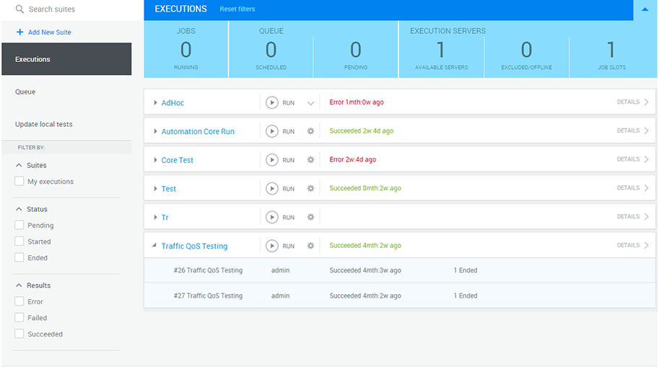Open the Queue menu item
This screenshot has width=661, height=369.
click(25, 92)
